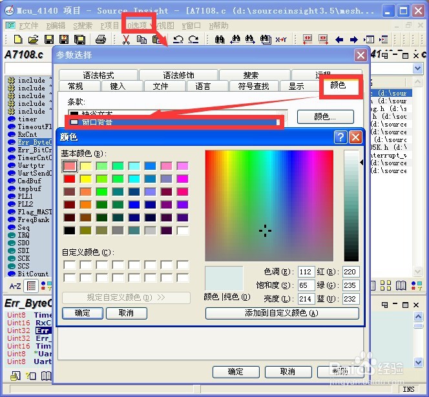The image size is (429, 397).
Task: Click the Redo arrow icon
Action: 193,39
